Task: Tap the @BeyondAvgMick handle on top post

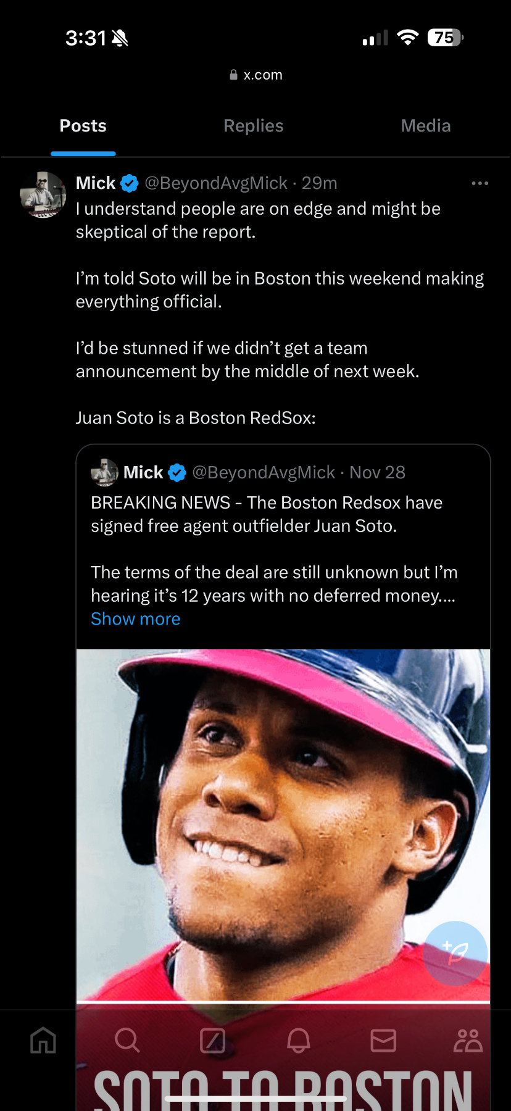Action: coord(216,183)
